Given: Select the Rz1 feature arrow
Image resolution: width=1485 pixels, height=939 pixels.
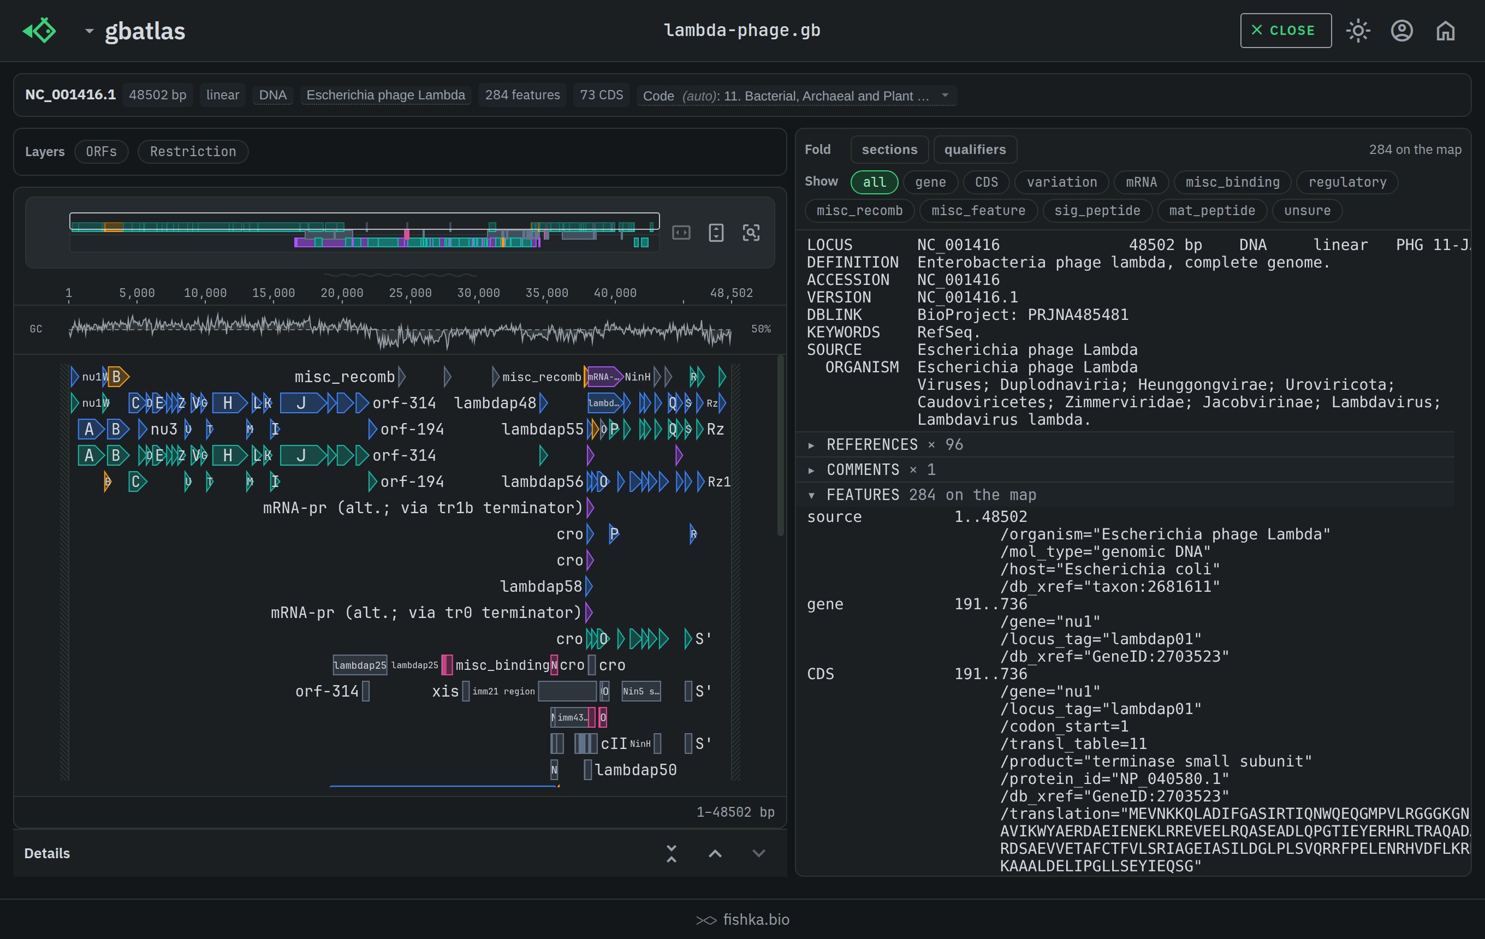Looking at the screenshot, I should tap(700, 482).
